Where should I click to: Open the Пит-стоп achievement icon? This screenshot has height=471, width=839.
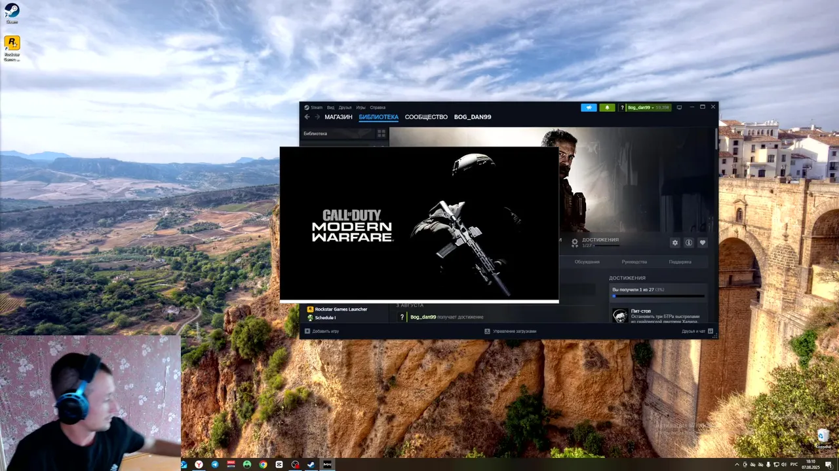point(620,316)
